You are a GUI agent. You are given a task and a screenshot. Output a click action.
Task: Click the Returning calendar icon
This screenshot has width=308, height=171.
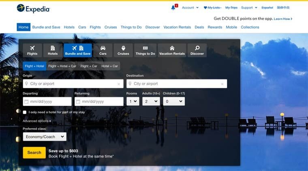pos(78,102)
